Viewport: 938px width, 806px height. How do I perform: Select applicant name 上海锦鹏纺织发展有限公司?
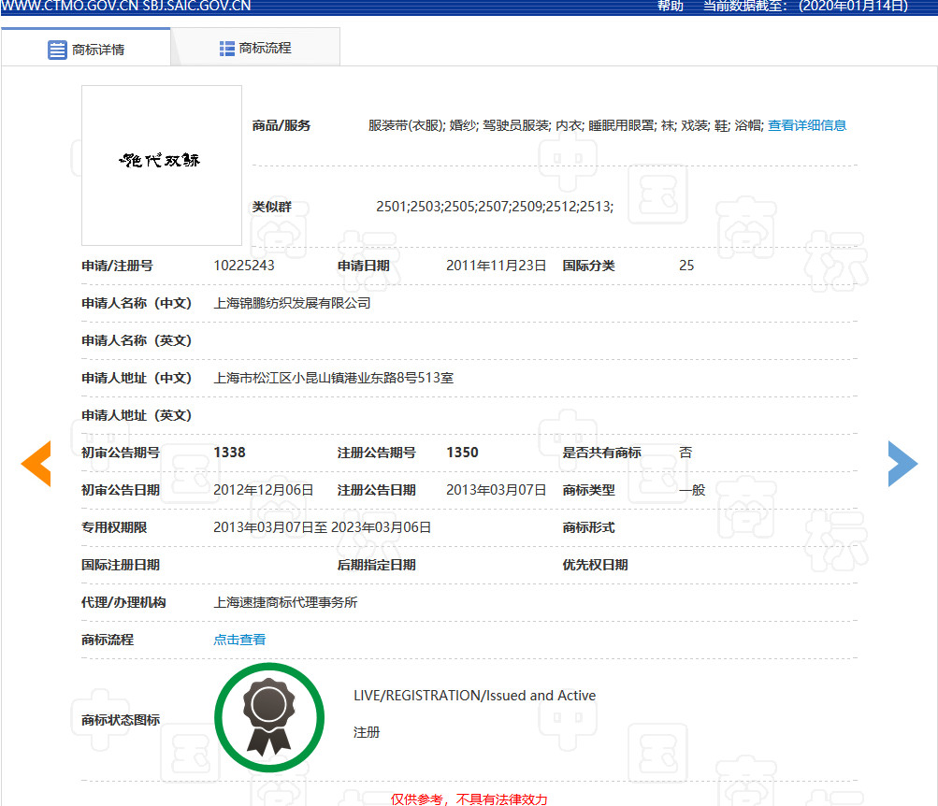[292, 303]
